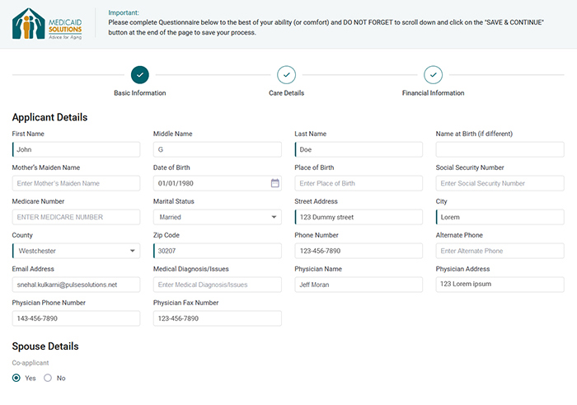
Task: Focus the Medical Diagnosis/Issues field
Action: [217, 285]
